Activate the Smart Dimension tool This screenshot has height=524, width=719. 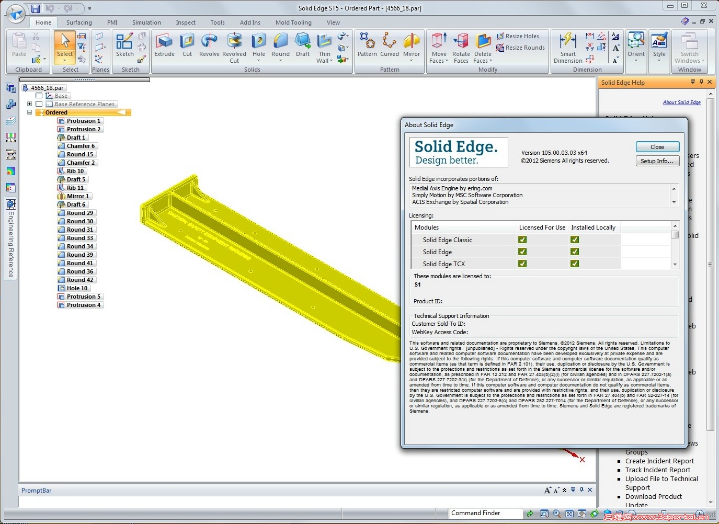point(568,48)
